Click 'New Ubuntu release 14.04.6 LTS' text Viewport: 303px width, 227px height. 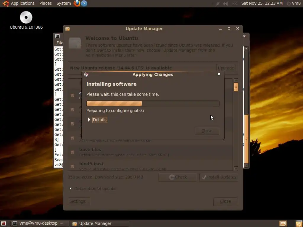coord(121,68)
